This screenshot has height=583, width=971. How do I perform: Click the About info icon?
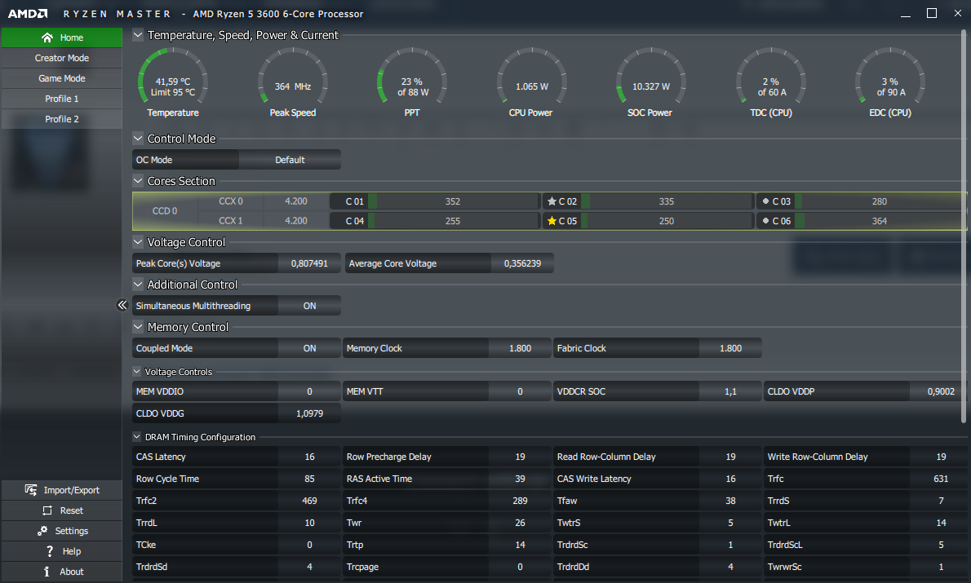pyautogui.click(x=47, y=572)
